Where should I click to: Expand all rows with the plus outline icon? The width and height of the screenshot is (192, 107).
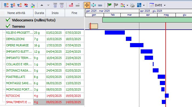tap(55, 5)
